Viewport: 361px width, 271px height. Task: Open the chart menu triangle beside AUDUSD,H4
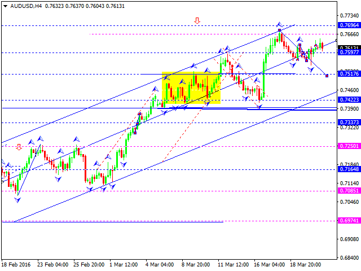5,6
